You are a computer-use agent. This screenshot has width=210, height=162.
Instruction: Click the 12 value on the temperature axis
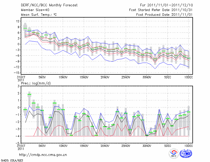tap(18, 21)
